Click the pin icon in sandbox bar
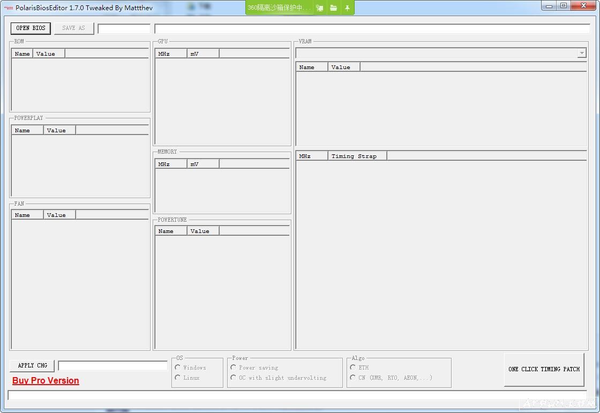This screenshot has width=600, height=413. tap(347, 8)
